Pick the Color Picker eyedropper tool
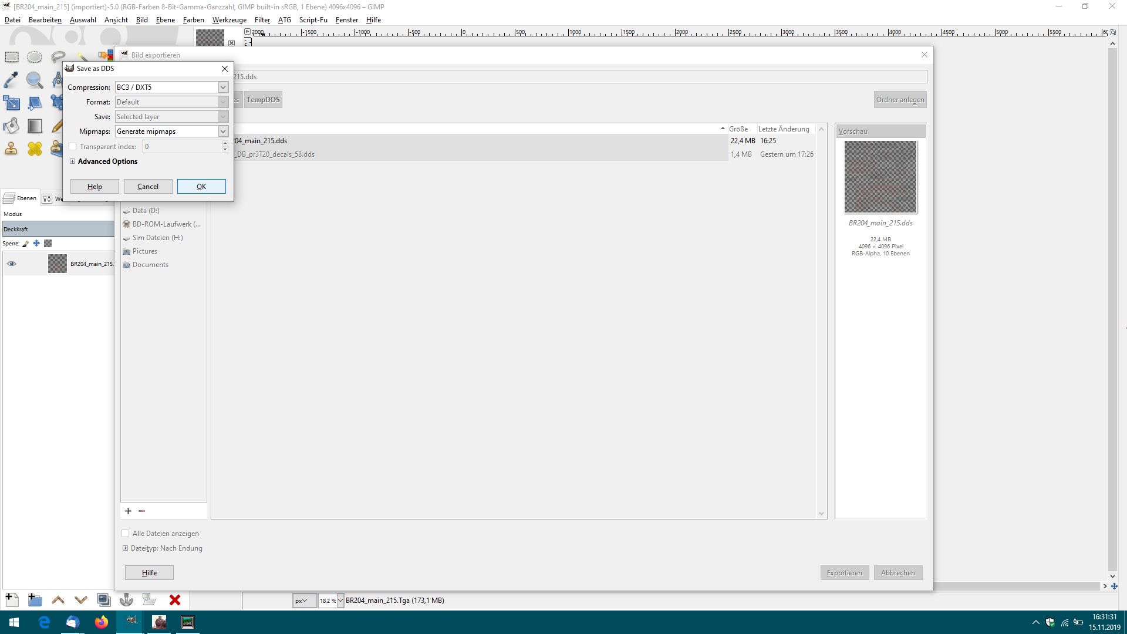The width and height of the screenshot is (1127, 634). tap(11, 80)
